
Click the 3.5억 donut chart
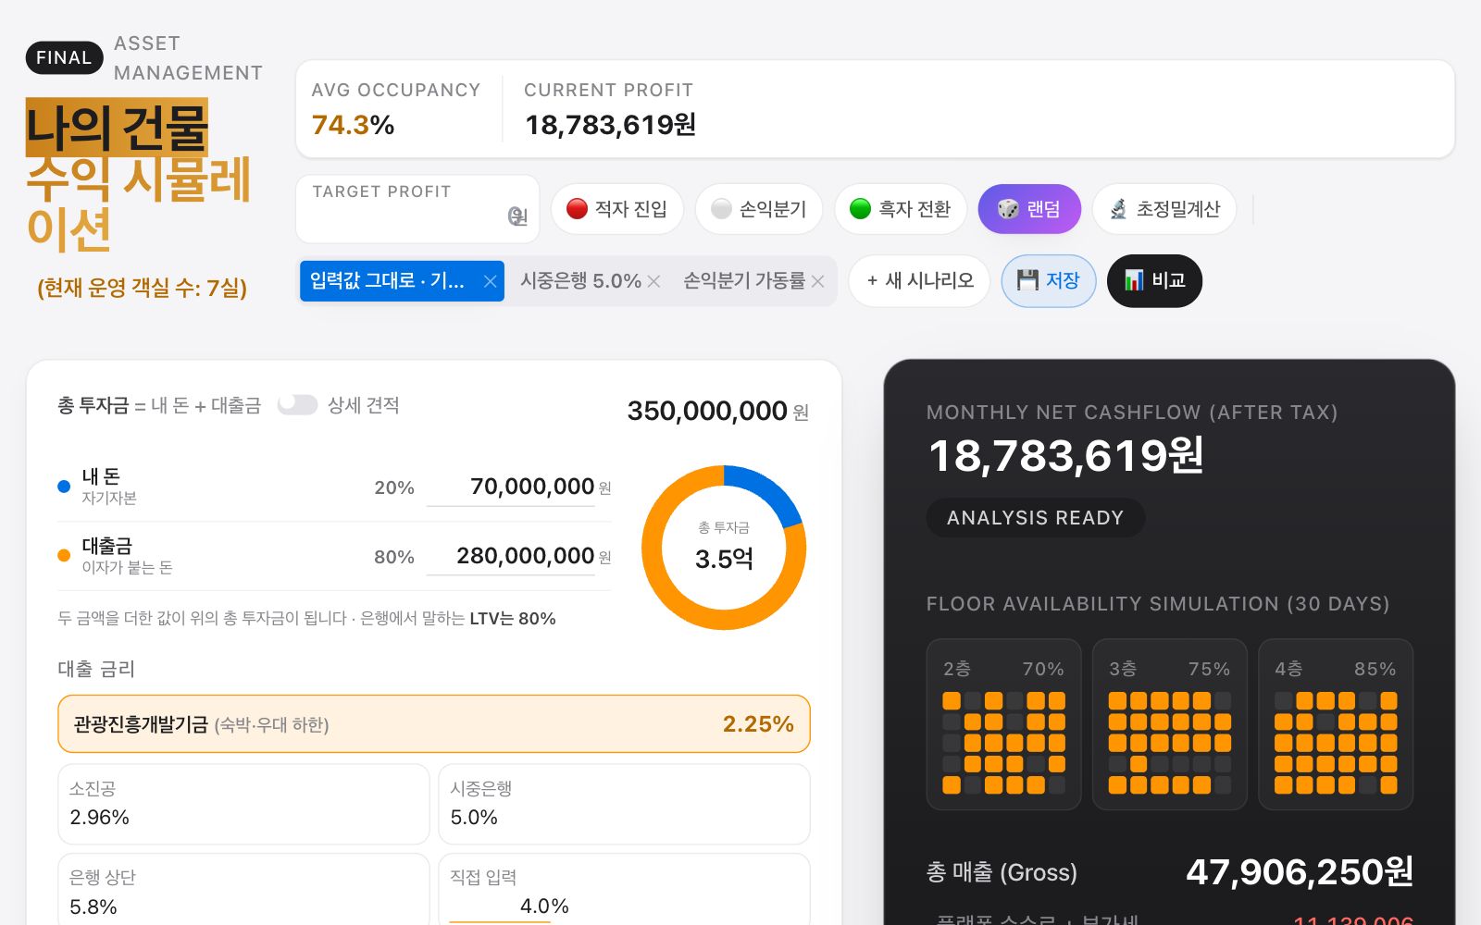[x=724, y=548]
